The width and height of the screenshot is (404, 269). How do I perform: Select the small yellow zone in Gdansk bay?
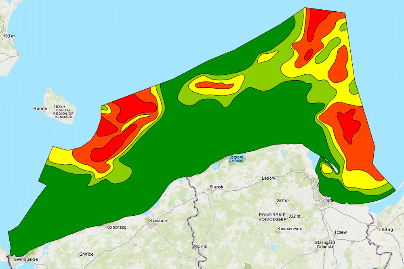(326, 169)
